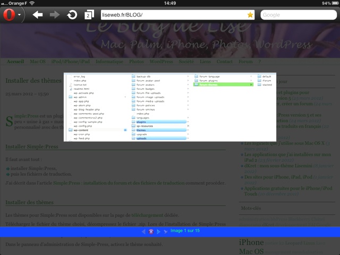Screen dimensions: 340x255
Task: Open the Opera menu button
Action: click(x=12, y=14)
